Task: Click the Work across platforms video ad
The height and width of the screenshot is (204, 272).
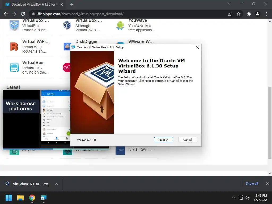Action: pos(36,119)
